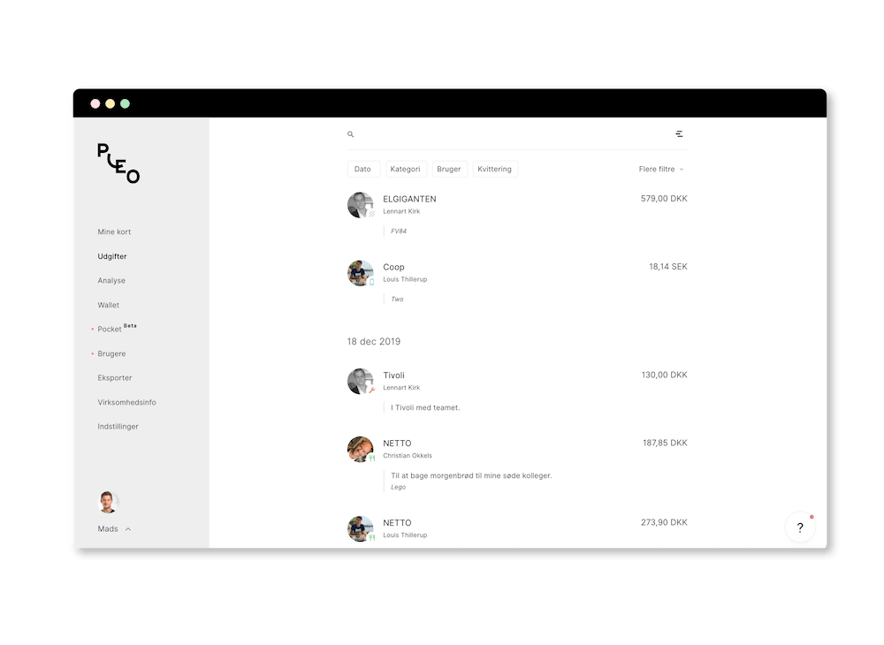Toggle the Kvittering filter

(x=495, y=169)
